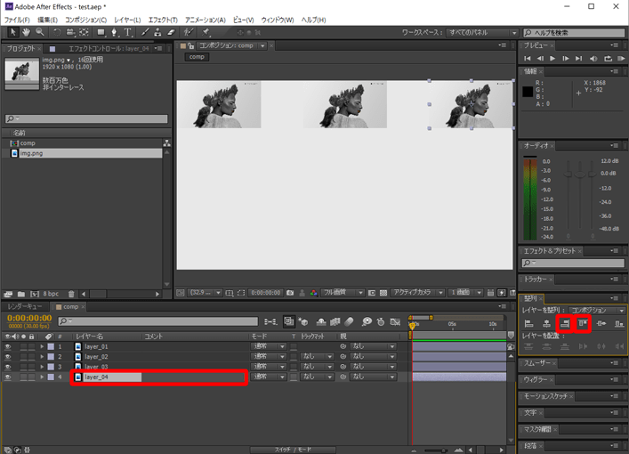The height and width of the screenshot is (454, 629).
Task: Open composition mini-flowchart in timeline
Action: [x=270, y=321]
